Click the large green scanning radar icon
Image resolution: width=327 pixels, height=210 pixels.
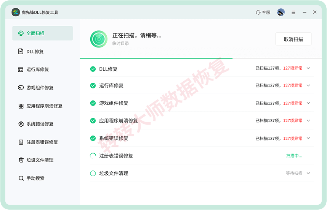pyautogui.click(x=99, y=39)
